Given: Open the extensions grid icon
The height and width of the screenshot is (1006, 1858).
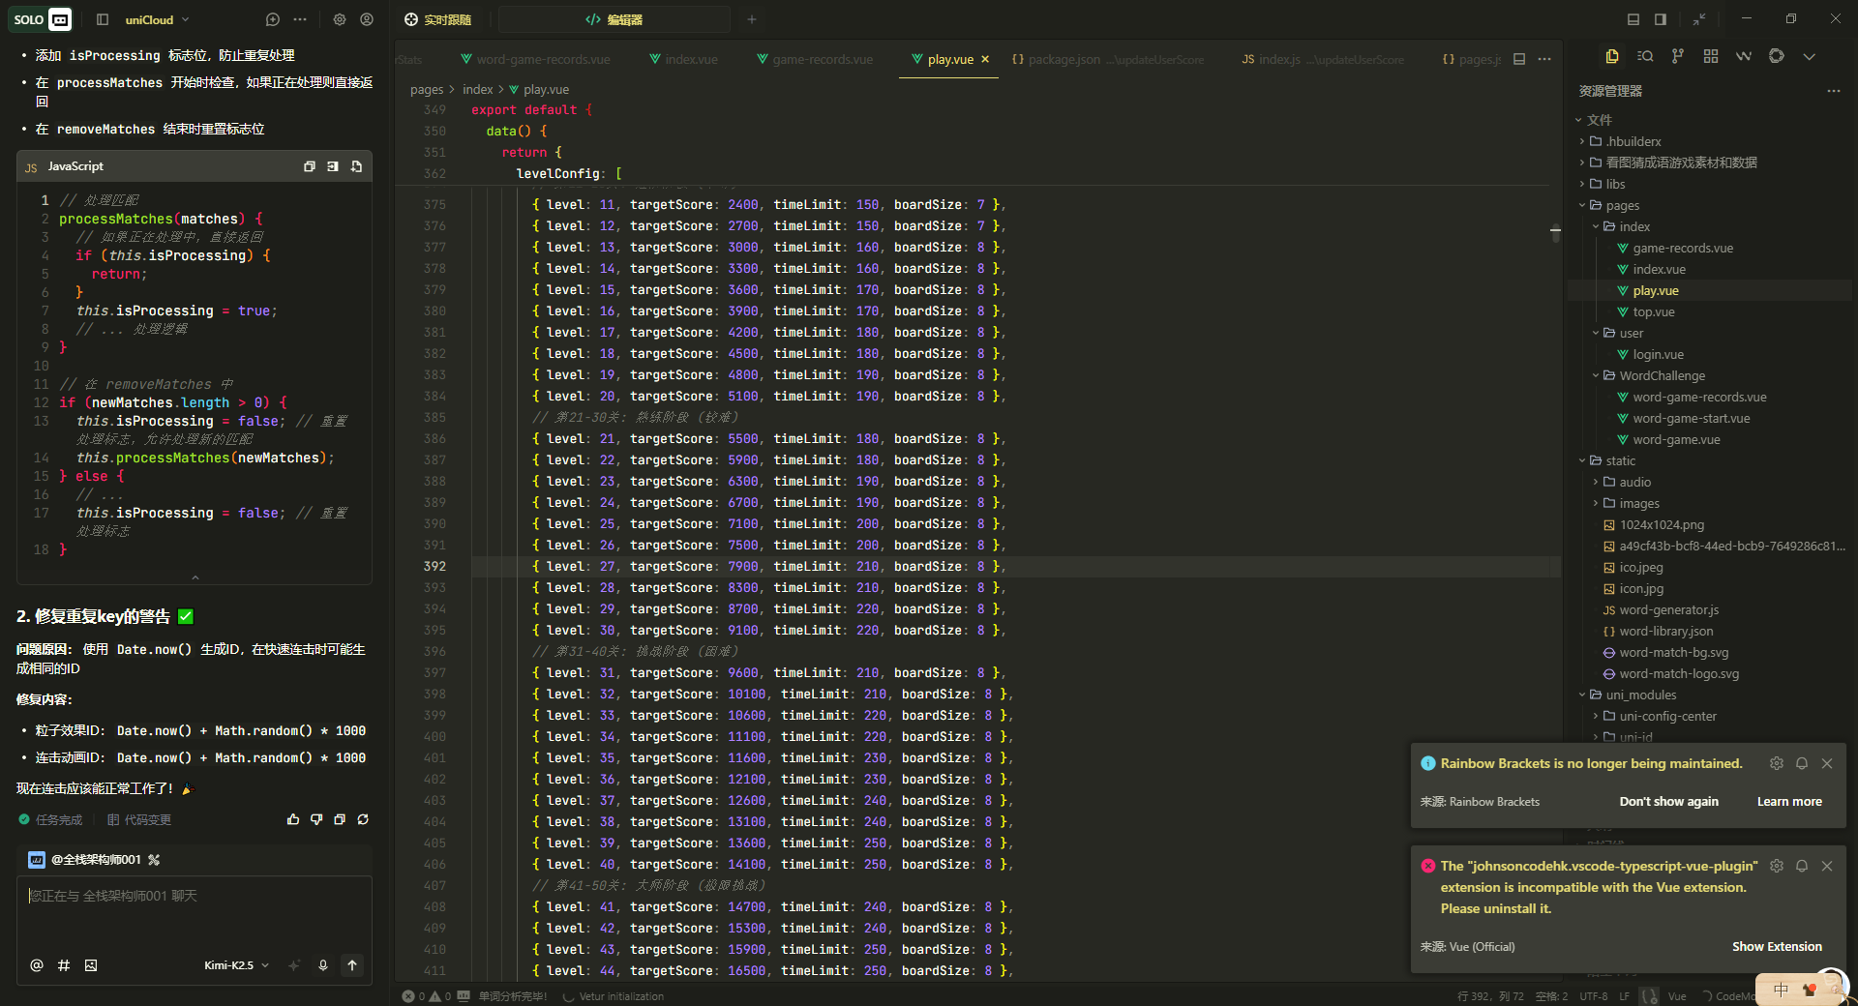Looking at the screenshot, I should (1710, 56).
